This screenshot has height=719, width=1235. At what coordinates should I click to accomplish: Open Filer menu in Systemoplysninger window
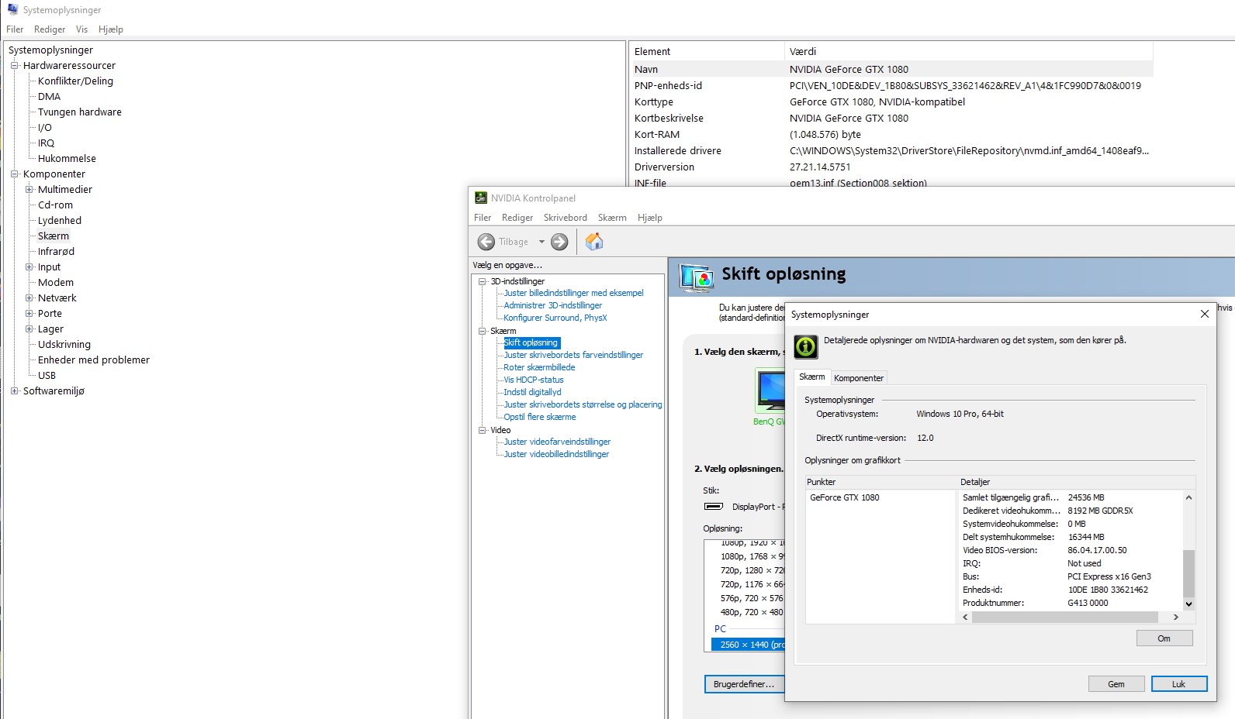(x=15, y=29)
